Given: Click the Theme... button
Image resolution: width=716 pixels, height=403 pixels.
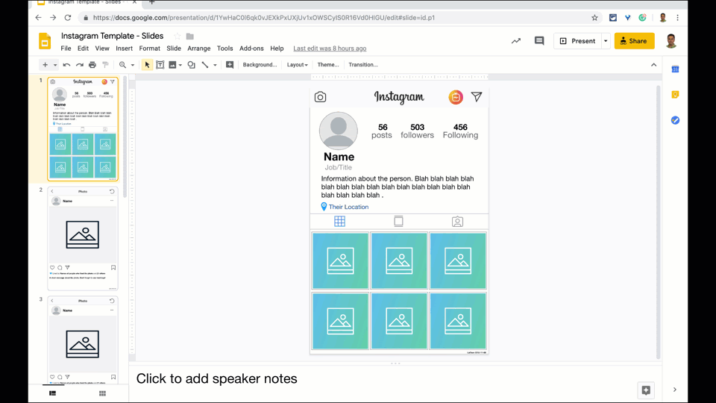Looking at the screenshot, I should tap(328, 65).
